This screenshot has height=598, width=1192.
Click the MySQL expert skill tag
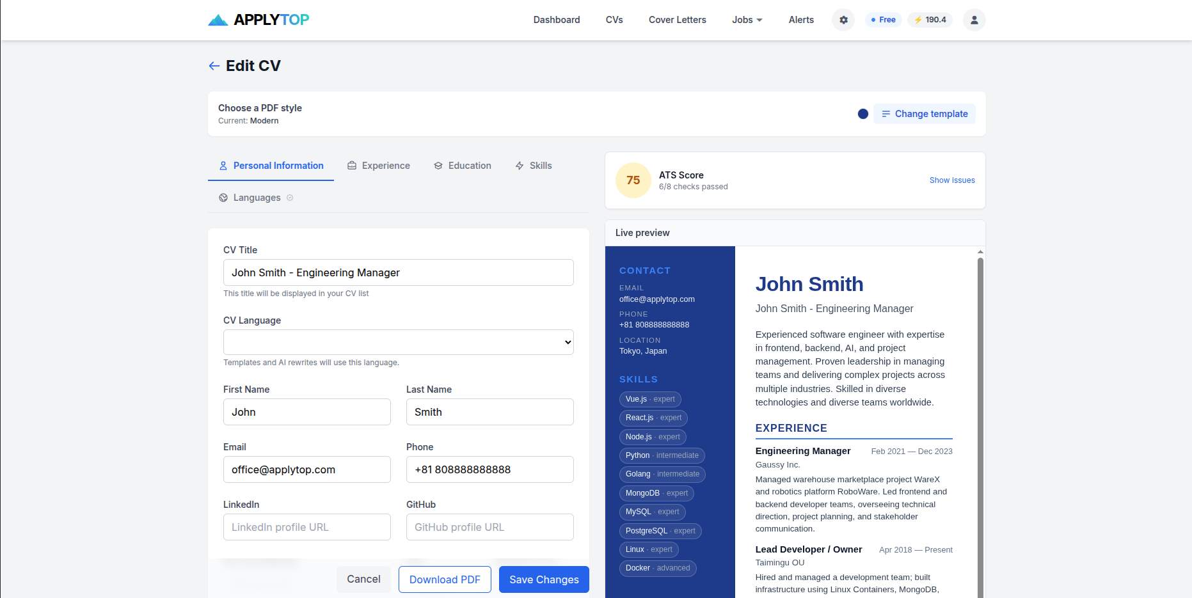click(x=652, y=512)
